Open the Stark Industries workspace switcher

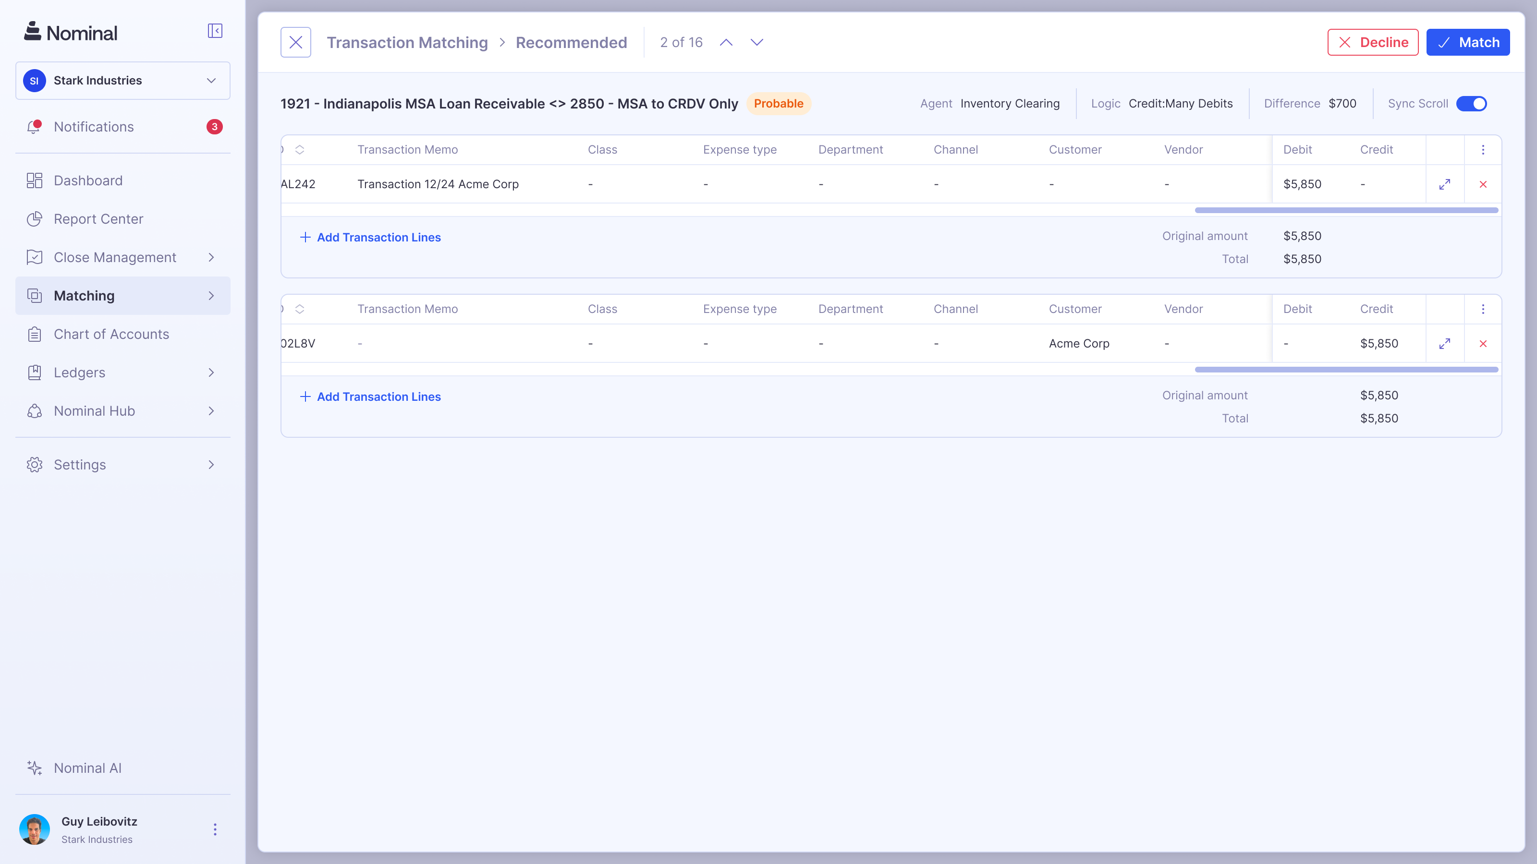point(122,80)
